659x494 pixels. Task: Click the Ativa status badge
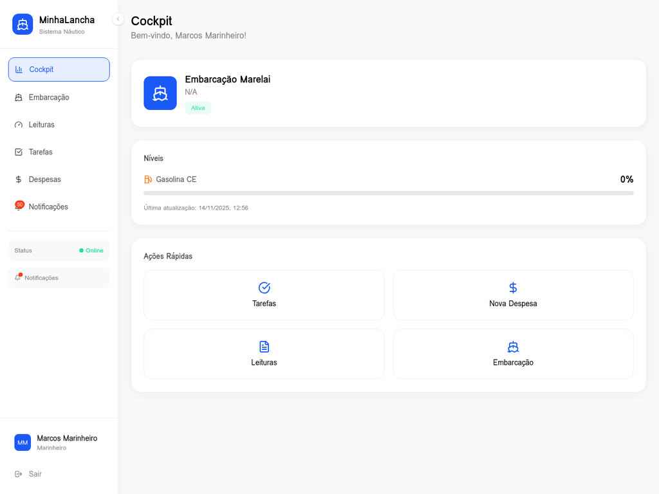pos(198,108)
